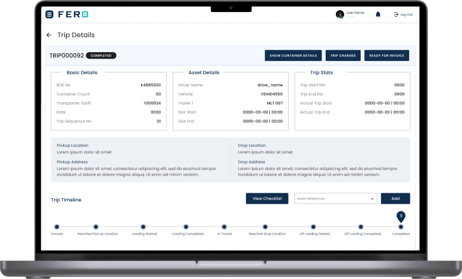This screenshot has width=462, height=279.
Task: Click the Actual Trip End value
Action: click(385, 113)
